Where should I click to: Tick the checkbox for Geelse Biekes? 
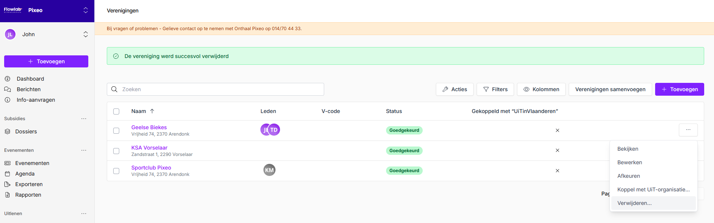tap(116, 131)
